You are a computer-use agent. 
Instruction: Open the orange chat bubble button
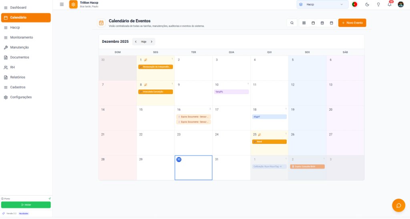click(398, 205)
